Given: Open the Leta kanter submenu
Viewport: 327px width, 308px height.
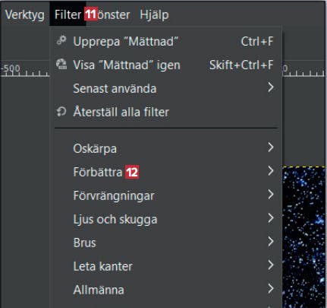Looking at the screenshot, I should 166,266.
